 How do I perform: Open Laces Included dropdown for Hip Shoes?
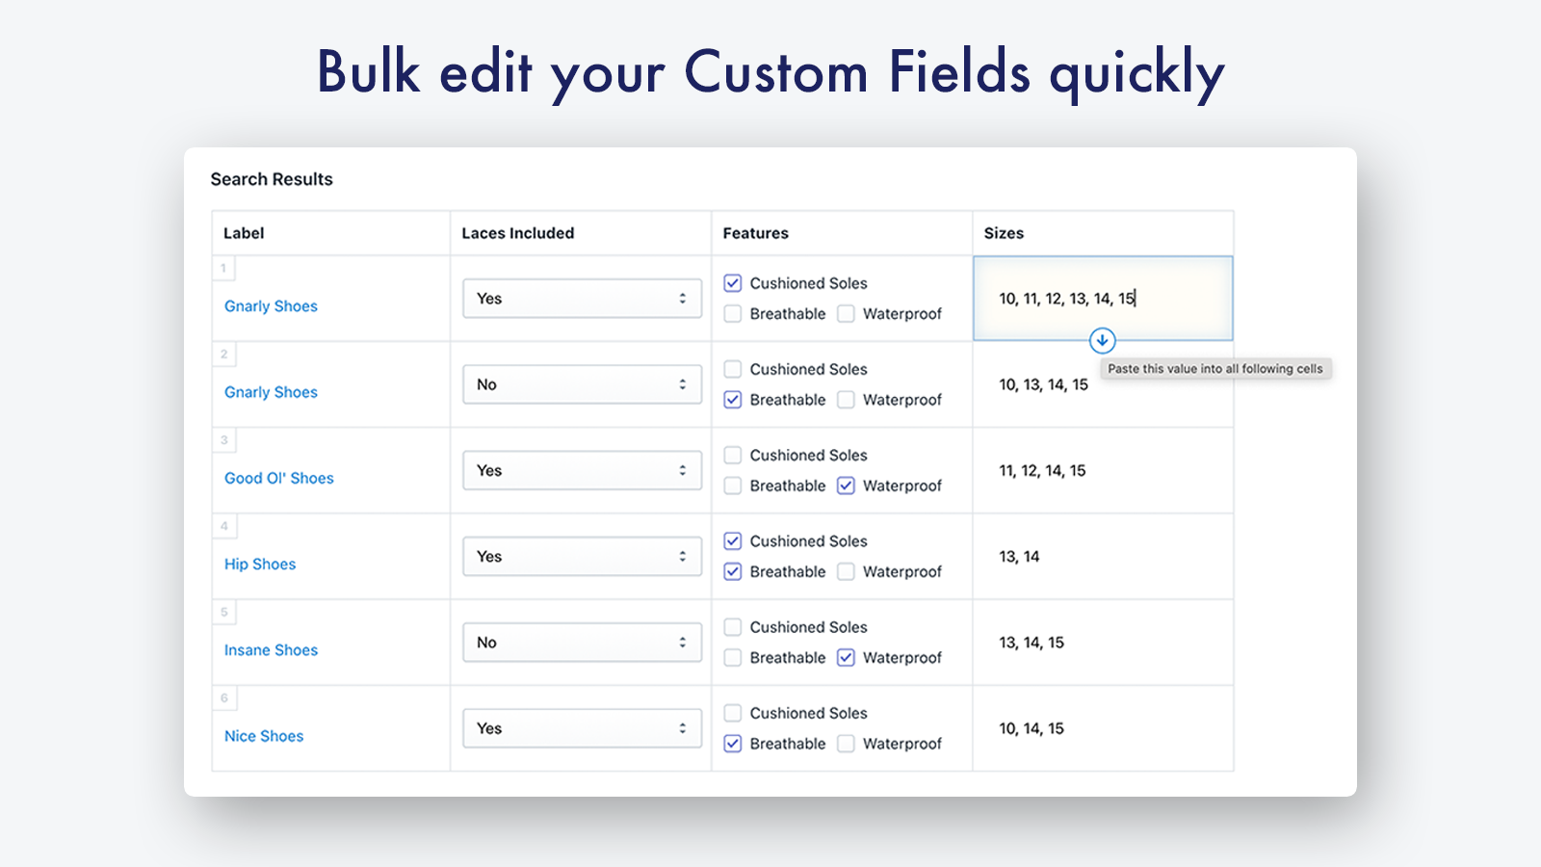pyautogui.click(x=582, y=557)
